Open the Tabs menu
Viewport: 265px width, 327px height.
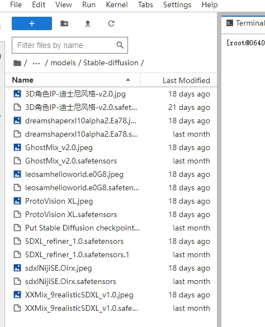pos(145,4)
